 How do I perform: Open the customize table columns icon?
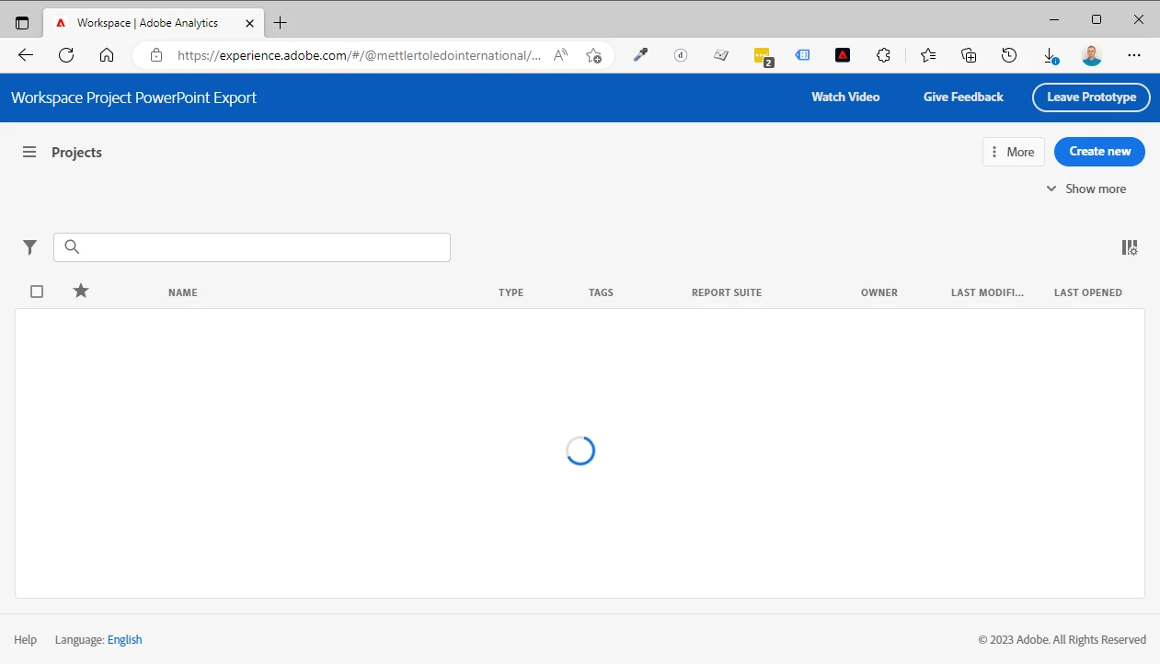[1130, 247]
